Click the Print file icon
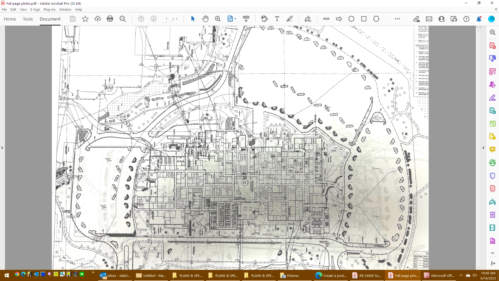The image size is (499, 281). point(110,19)
